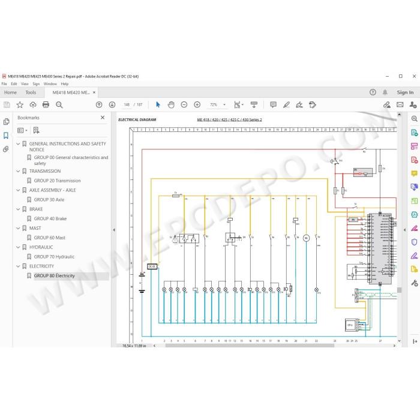
Task: Close the ME418 ME420 document tab
Action: (94, 92)
